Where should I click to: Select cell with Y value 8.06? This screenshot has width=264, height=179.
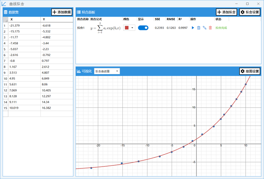click(57, 84)
